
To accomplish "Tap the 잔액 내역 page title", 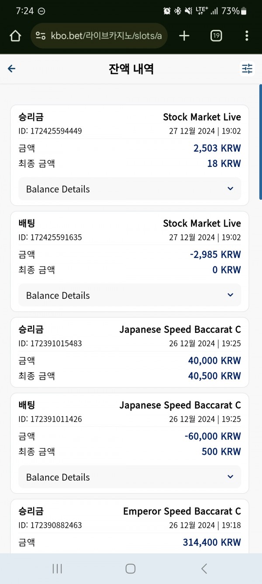I will tap(131, 69).
